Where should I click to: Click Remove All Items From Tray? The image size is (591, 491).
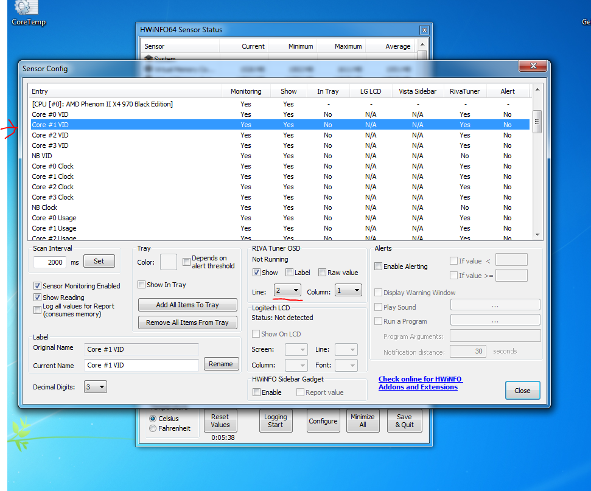pos(187,322)
